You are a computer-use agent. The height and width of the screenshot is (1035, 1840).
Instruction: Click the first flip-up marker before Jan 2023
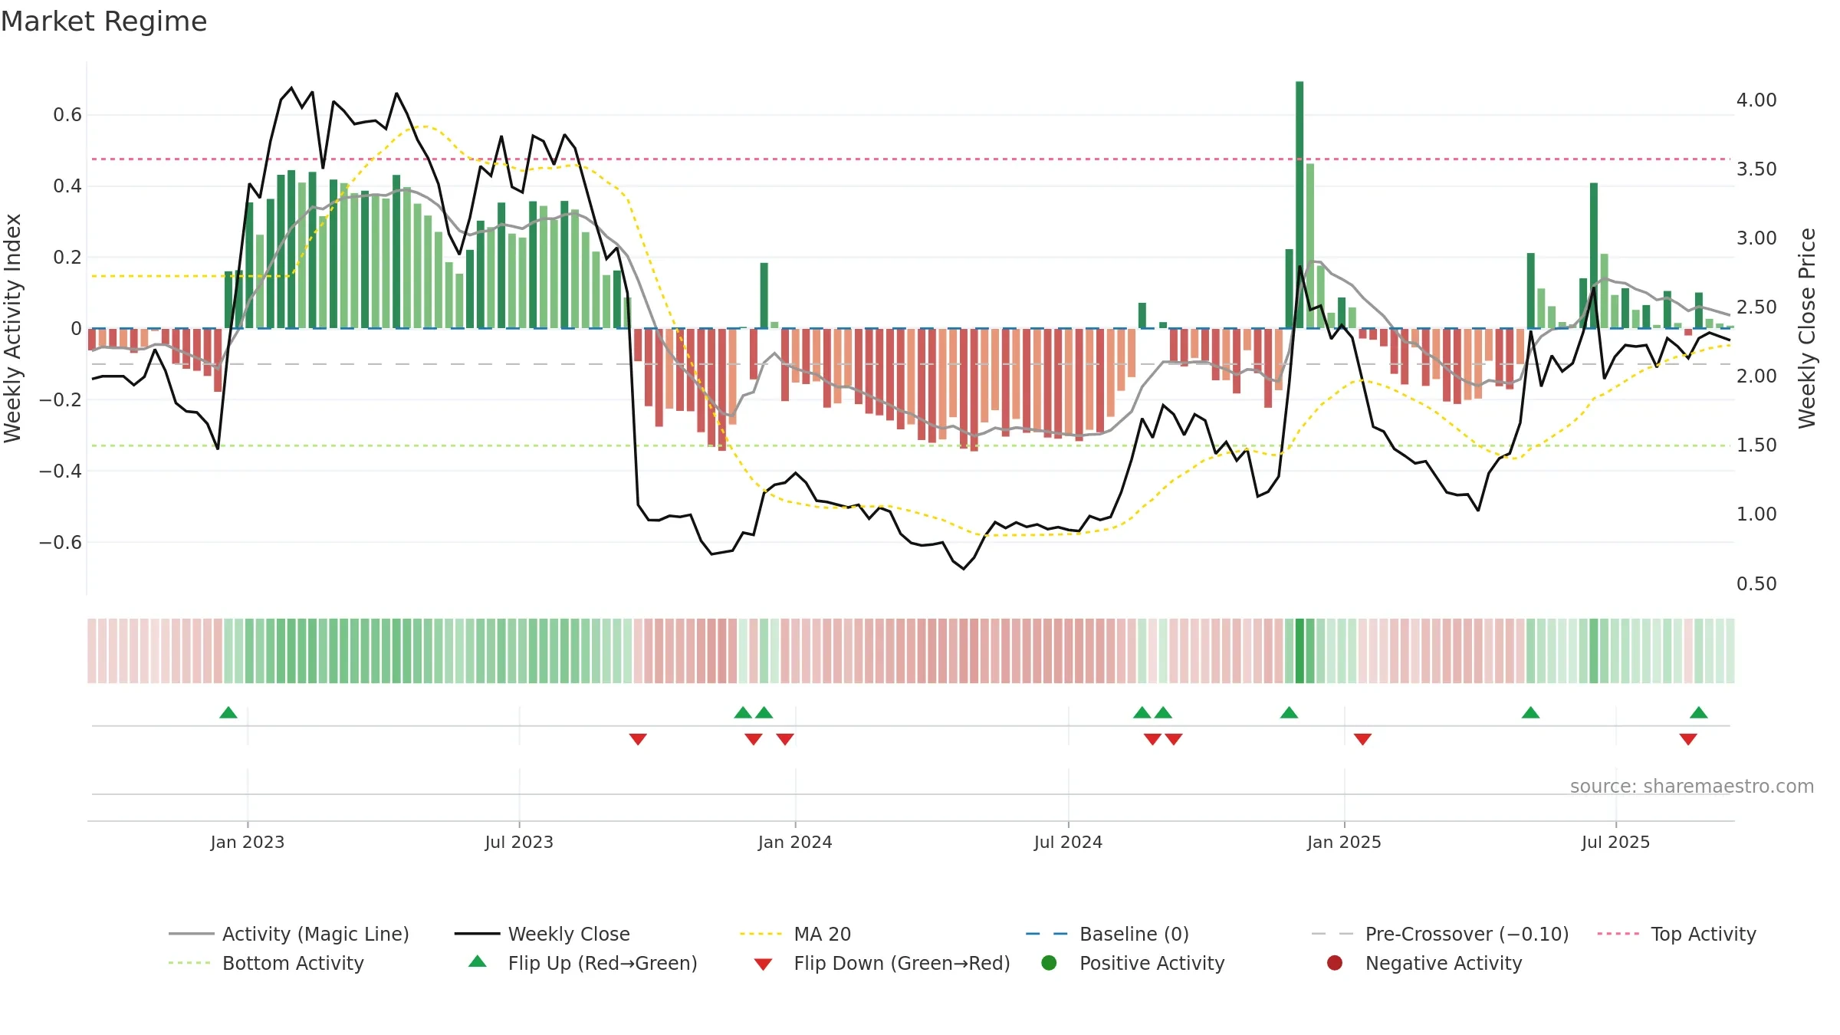click(228, 712)
